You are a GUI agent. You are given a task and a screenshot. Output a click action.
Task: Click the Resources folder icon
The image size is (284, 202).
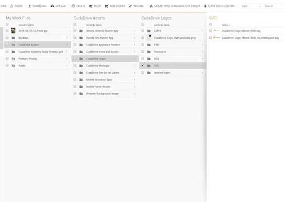click(x=149, y=52)
